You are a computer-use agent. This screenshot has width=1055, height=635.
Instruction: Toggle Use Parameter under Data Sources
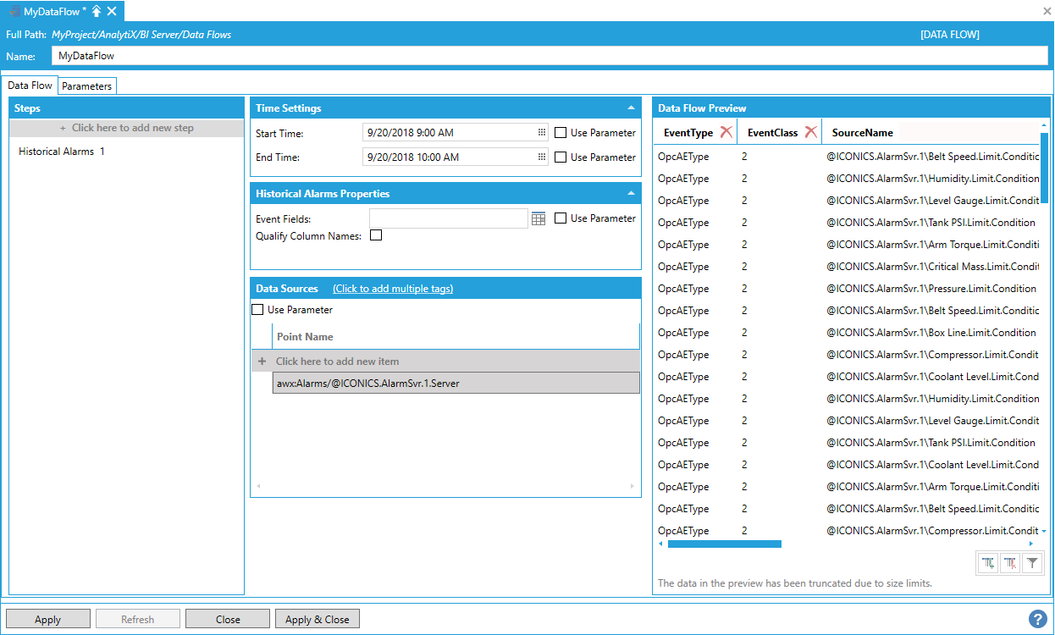(257, 310)
